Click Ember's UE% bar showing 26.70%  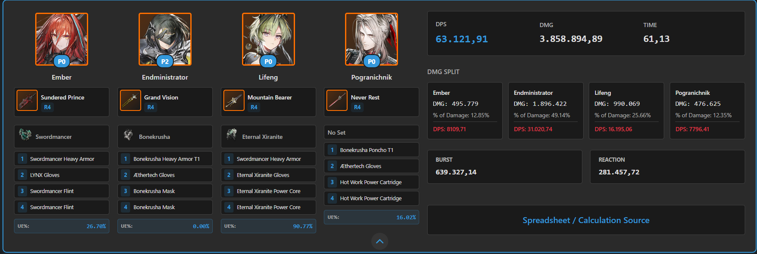[61, 226]
